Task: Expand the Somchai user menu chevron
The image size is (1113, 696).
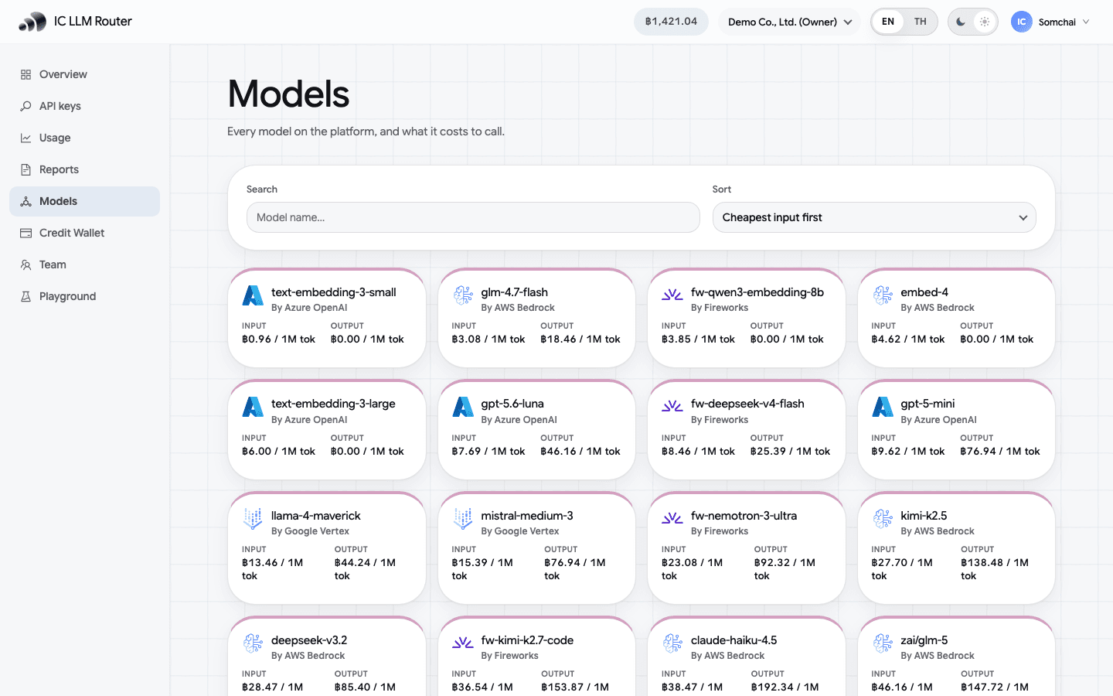Action: point(1086,22)
